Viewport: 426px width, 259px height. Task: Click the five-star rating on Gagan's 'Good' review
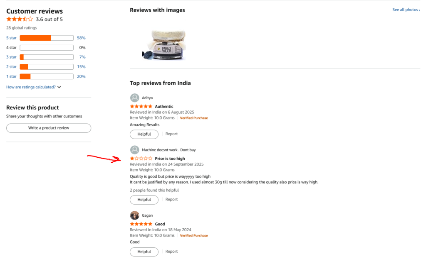(x=141, y=224)
